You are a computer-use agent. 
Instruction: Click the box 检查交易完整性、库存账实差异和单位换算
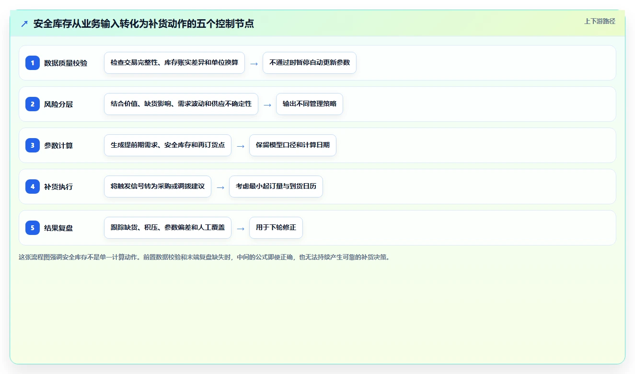pyautogui.click(x=174, y=63)
